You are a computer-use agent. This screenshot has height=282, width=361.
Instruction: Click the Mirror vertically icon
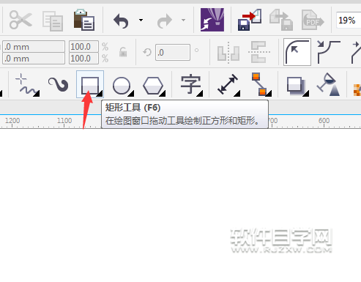tap(258, 52)
